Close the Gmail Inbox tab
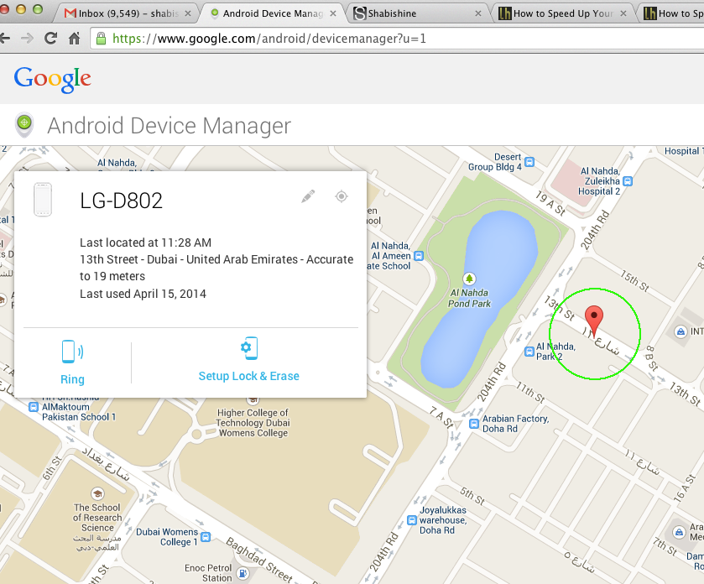Screen dimensions: 704x584 pos(188,13)
